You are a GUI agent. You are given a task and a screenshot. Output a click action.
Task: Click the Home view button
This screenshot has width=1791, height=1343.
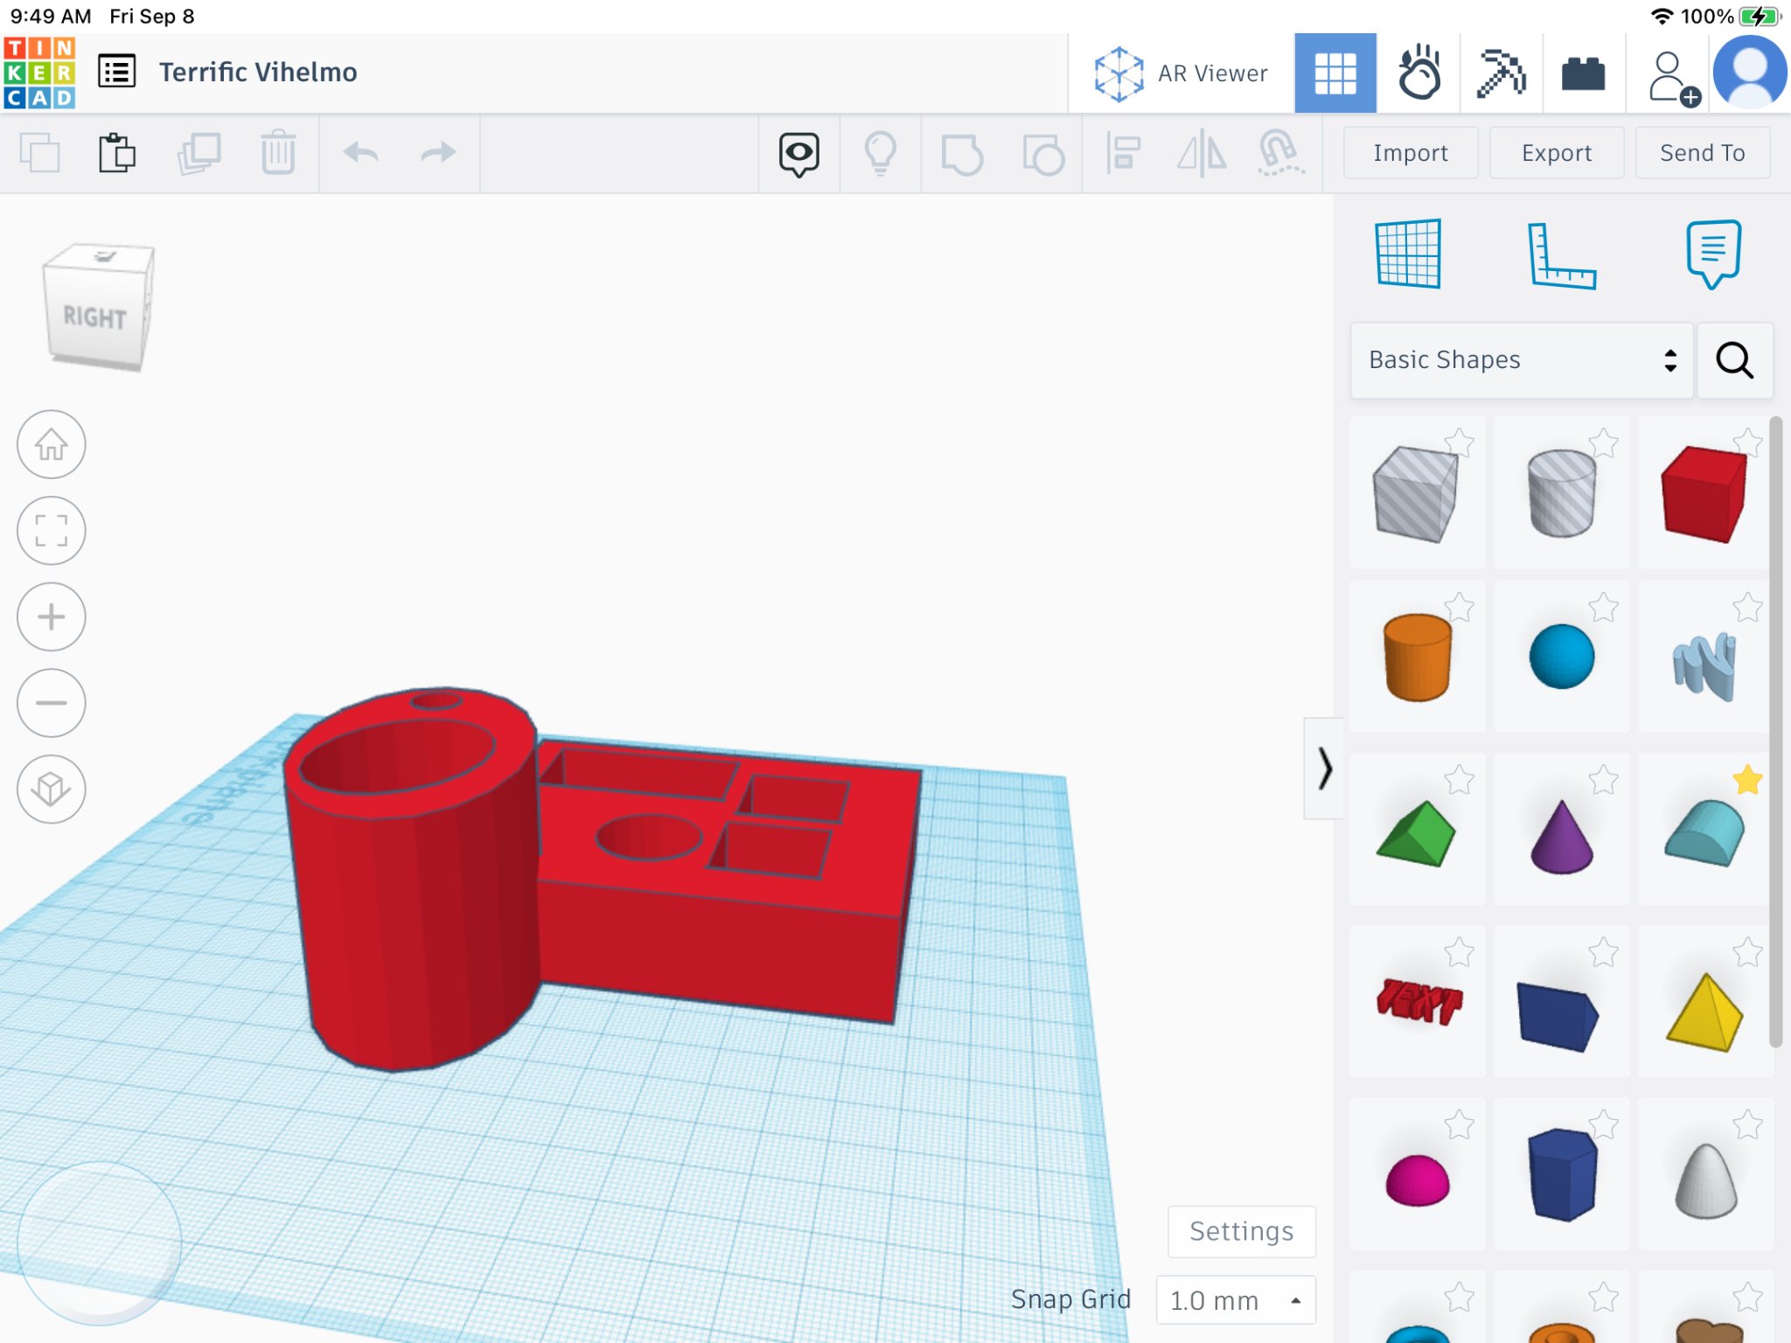(52, 444)
